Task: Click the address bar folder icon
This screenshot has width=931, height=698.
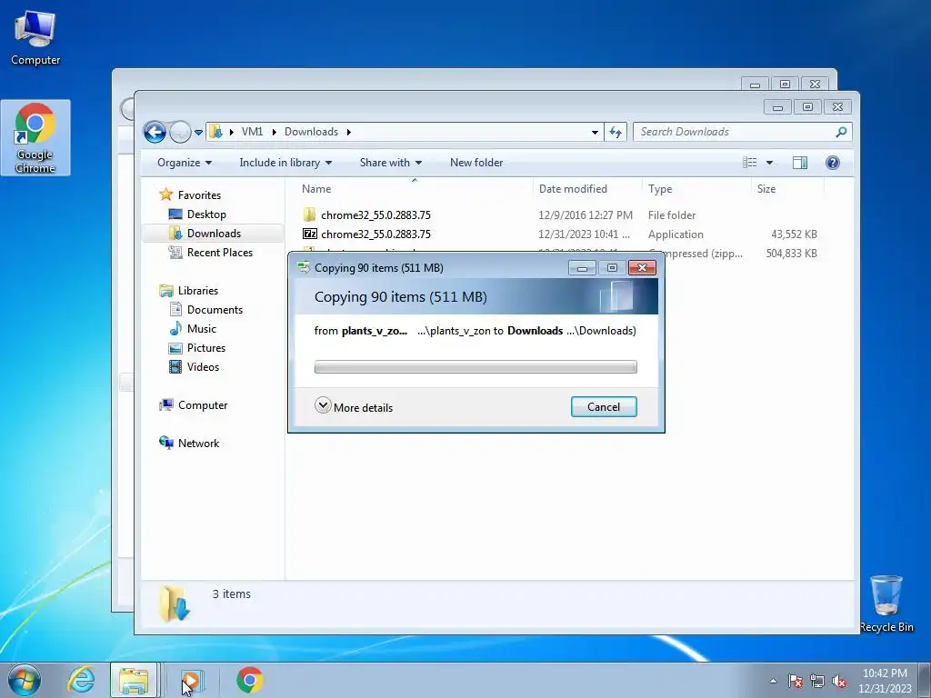Action: point(216,132)
